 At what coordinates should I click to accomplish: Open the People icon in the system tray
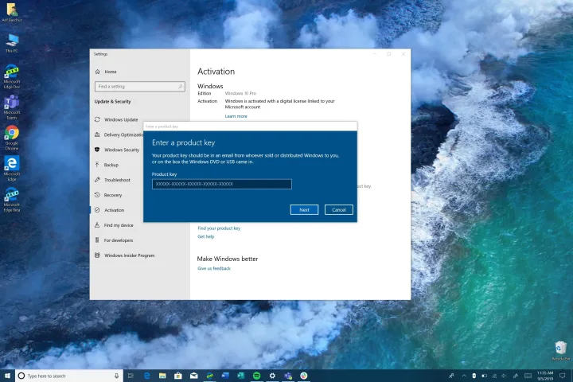tap(452, 376)
